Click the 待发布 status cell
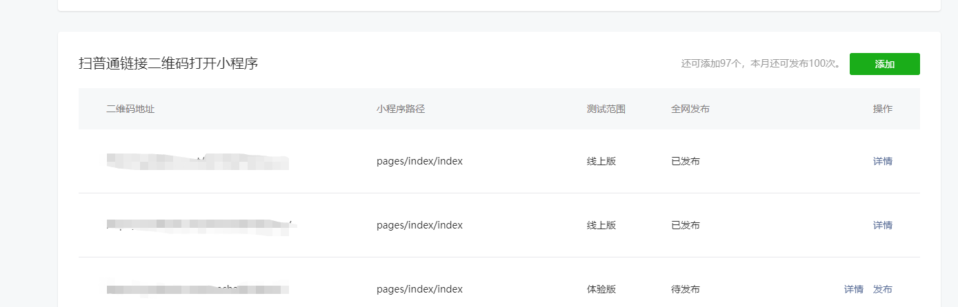The height and width of the screenshot is (307, 958). click(x=686, y=289)
